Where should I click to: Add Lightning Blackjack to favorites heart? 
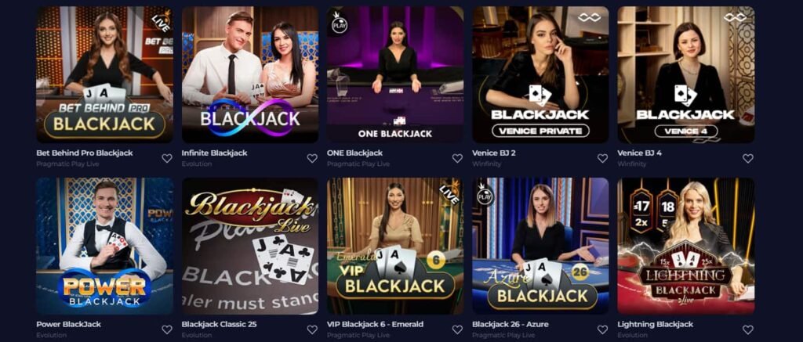(x=748, y=329)
